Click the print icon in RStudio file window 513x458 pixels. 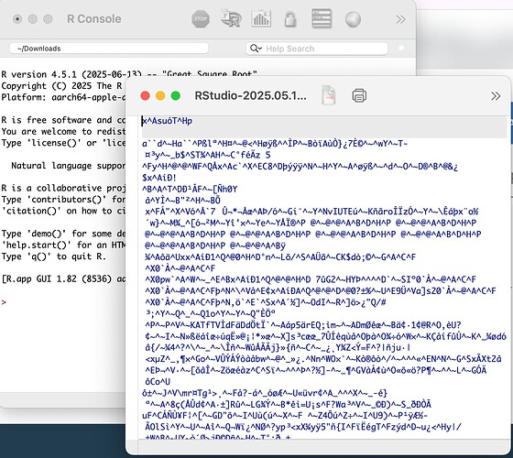[359, 96]
